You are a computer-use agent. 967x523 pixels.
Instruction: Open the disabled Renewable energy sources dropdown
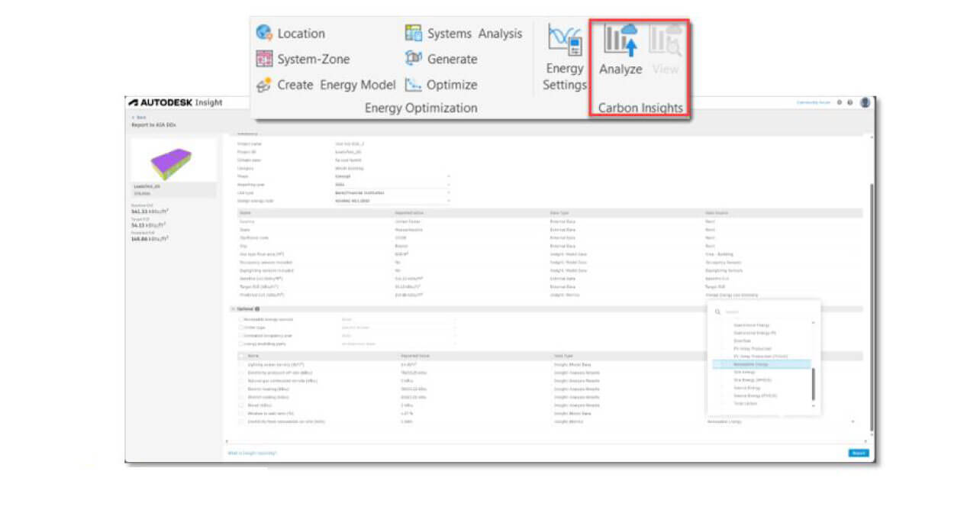pos(398,319)
